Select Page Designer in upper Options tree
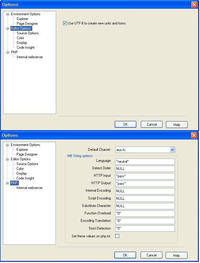 (x=27, y=24)
